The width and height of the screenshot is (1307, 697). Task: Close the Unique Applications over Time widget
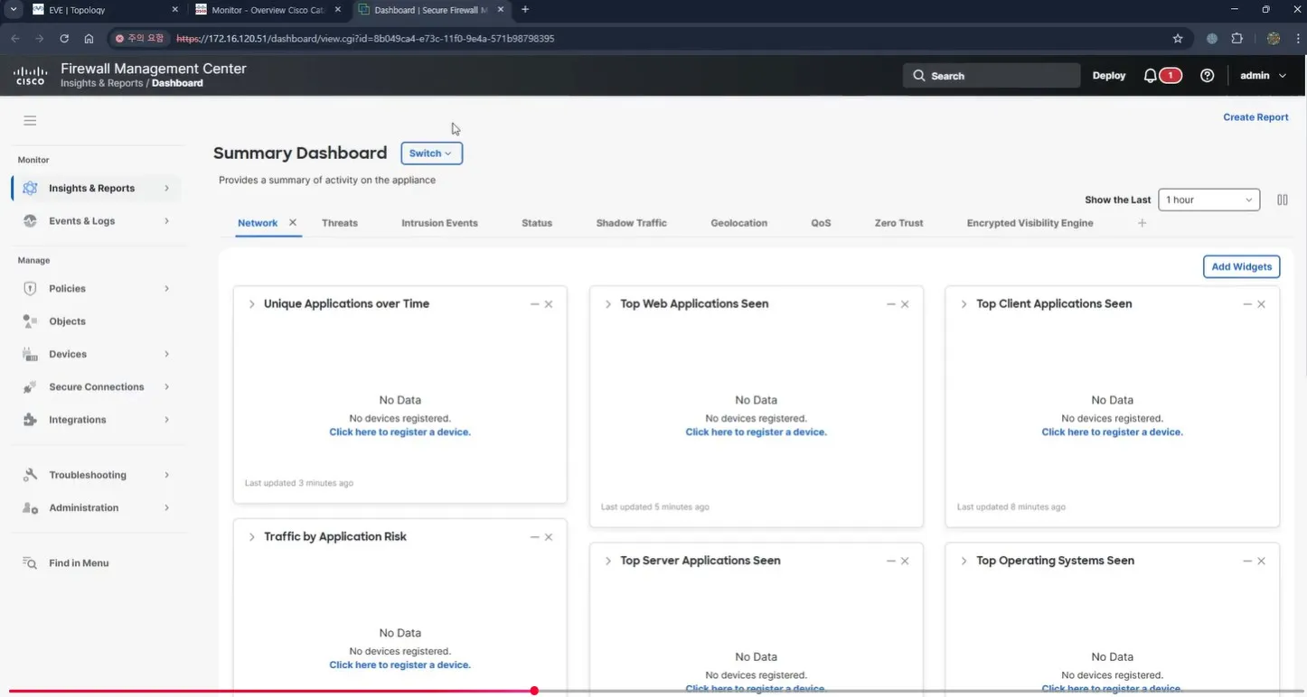549,304
